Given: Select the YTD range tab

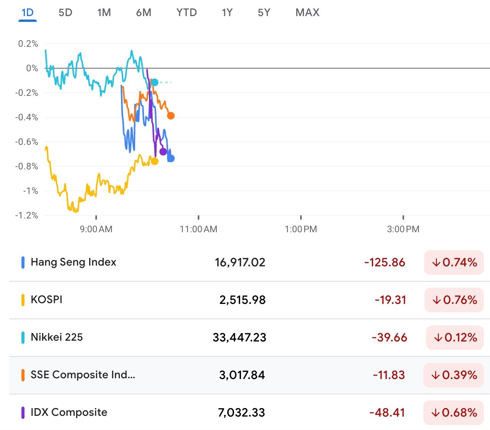Looking at the screenshot, I should pos(186,13).
